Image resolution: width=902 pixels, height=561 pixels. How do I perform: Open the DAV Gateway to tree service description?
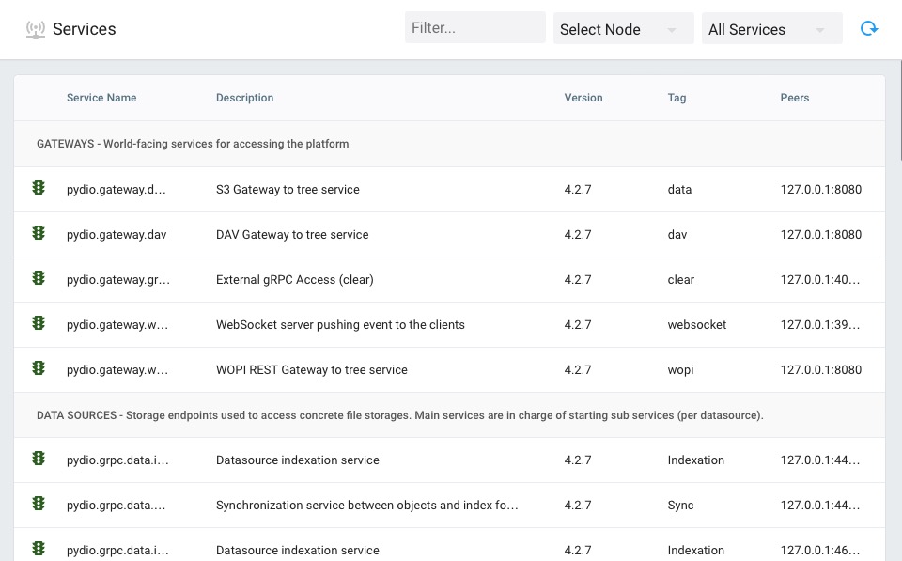point(290,234)
